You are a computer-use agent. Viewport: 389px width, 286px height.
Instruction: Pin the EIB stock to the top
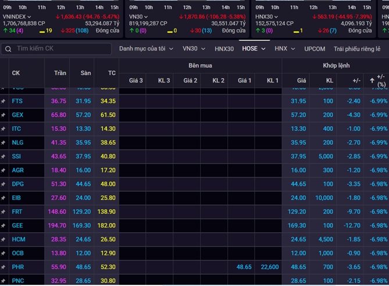point(3,198)
